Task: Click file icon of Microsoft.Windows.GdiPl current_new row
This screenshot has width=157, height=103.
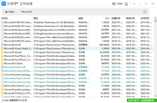Action: pyautogui.click(x=2, y=34)
